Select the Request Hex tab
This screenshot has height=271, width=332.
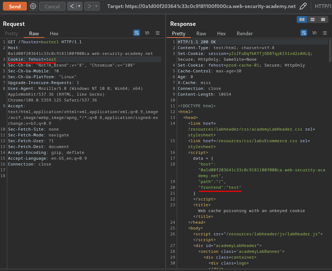pyautogui.click(x=54, y=33)
